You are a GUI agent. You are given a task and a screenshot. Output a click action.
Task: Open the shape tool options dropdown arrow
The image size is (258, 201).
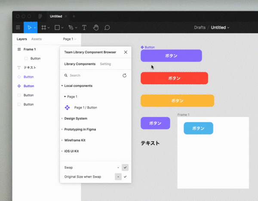click(x=62, y=28)
